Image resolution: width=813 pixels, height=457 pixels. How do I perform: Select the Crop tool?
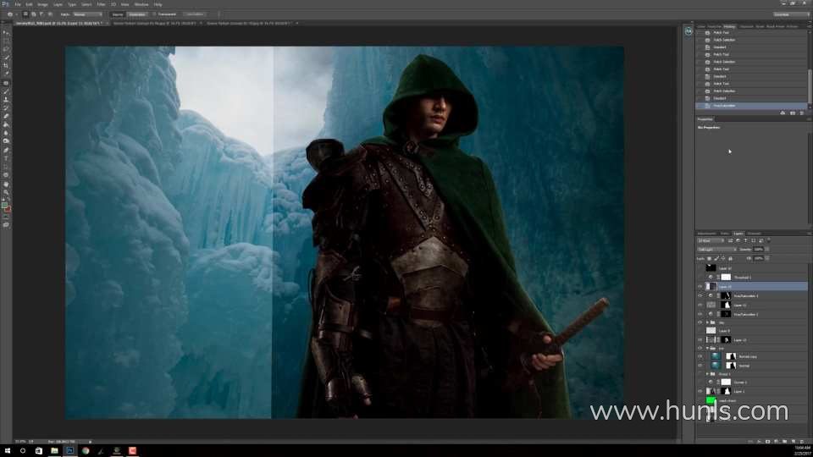pyautogui.click(x=6, y=66)
